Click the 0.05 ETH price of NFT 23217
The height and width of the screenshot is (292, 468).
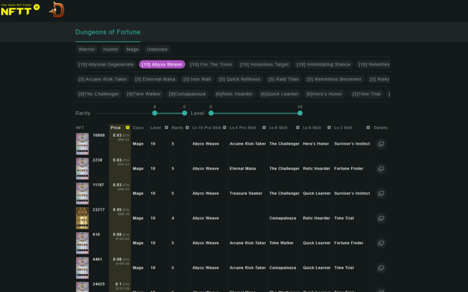[121, 210]
